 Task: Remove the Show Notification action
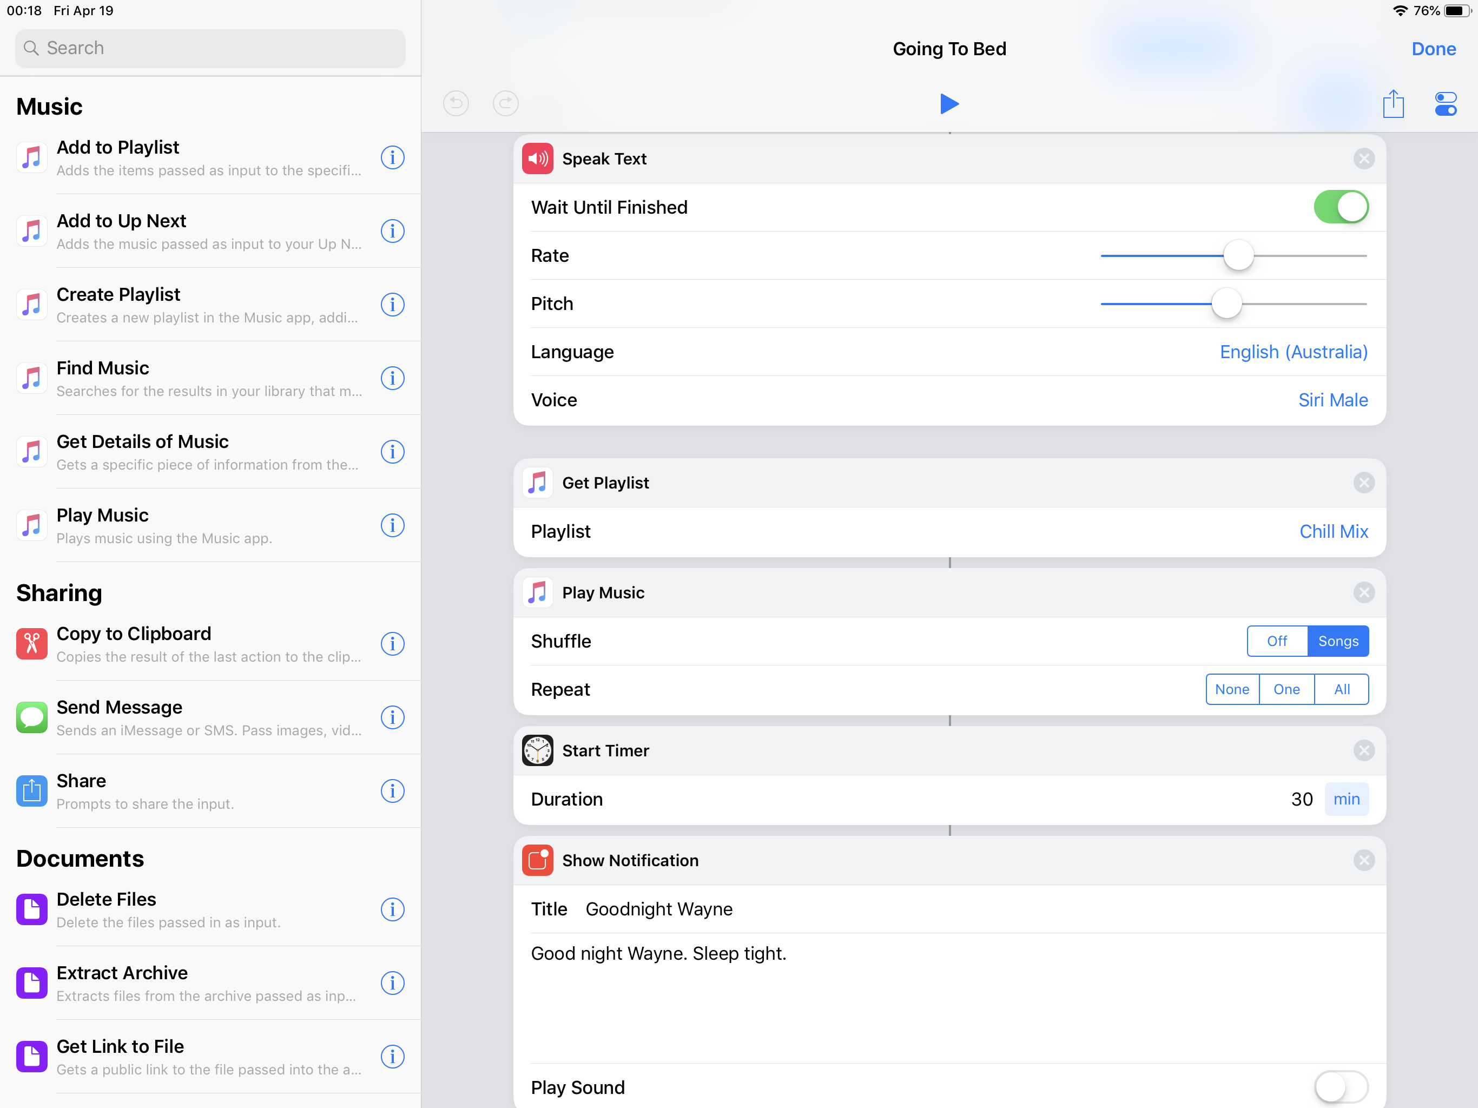(x=1364, y=861)
